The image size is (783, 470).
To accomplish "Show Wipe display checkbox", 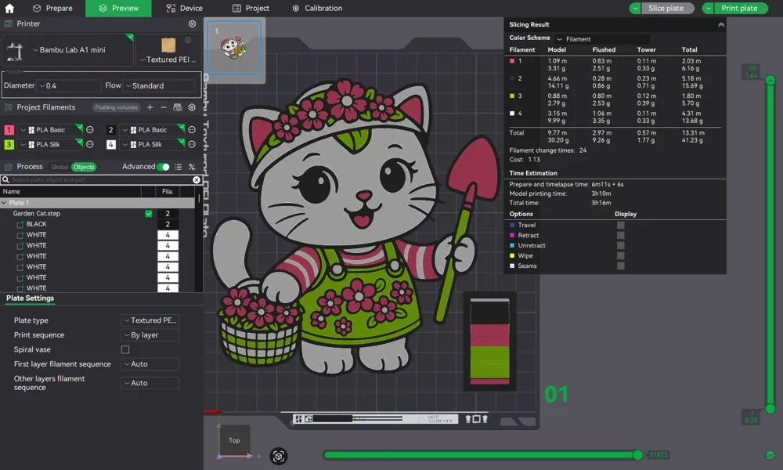I will pos(621,255).
